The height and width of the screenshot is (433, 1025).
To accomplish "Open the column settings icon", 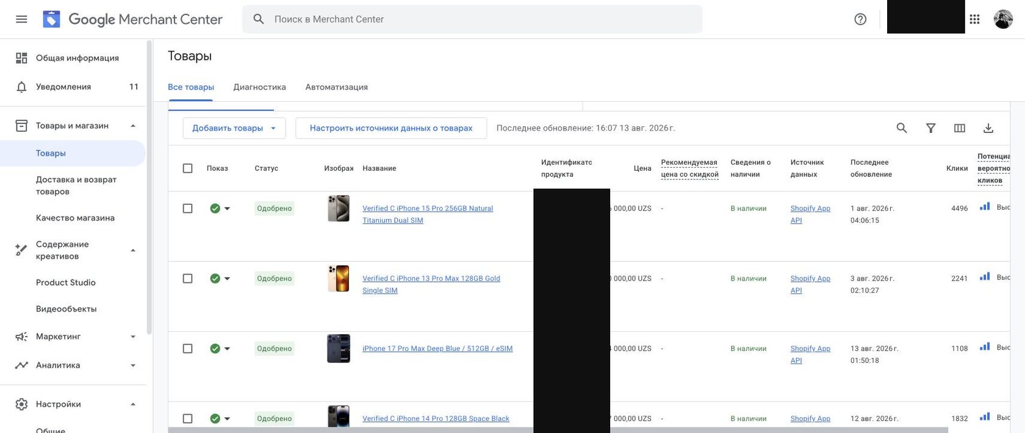I will (x=960, y=128).
